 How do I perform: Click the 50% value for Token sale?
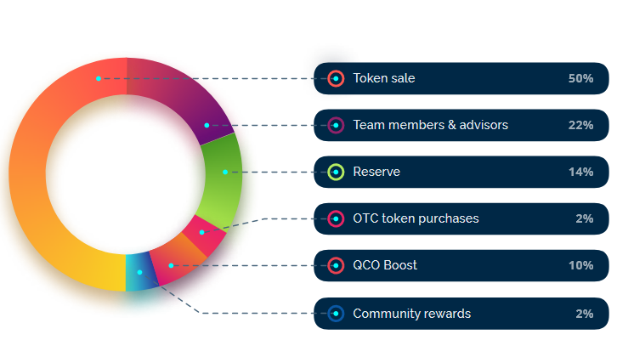click(x=580, y=78)
